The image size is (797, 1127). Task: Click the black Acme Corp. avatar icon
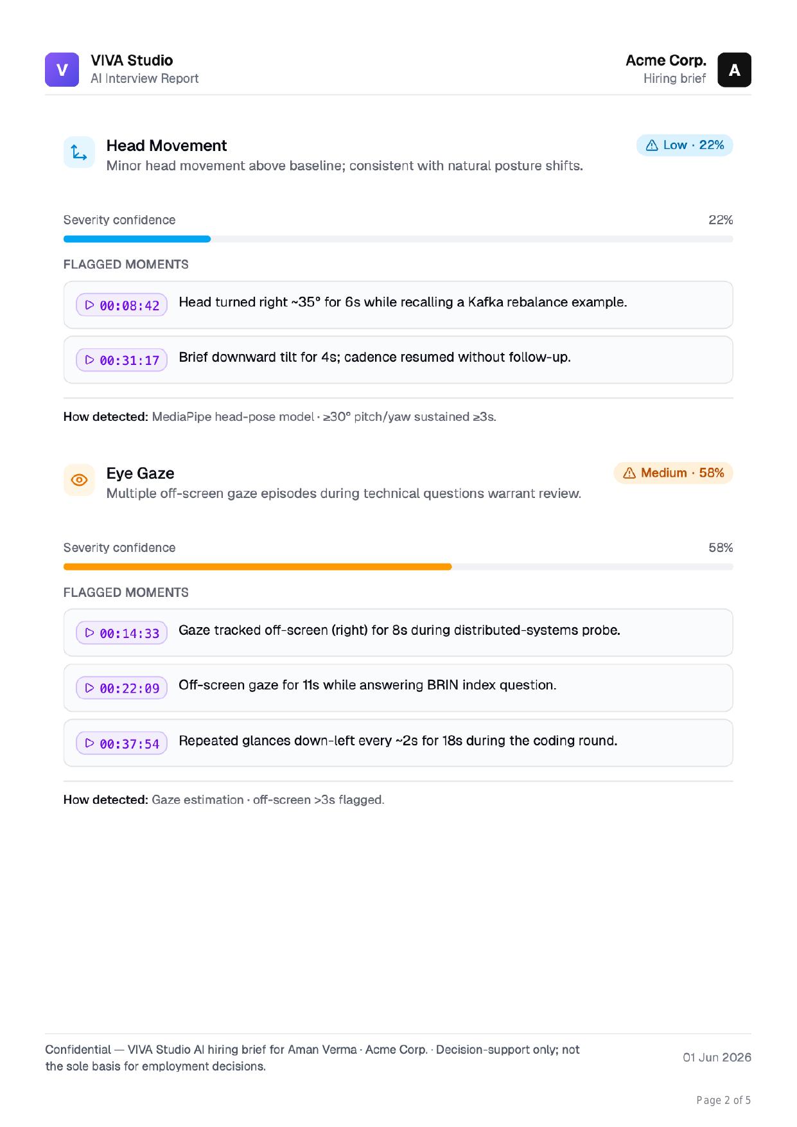click(x=734, y=69)
